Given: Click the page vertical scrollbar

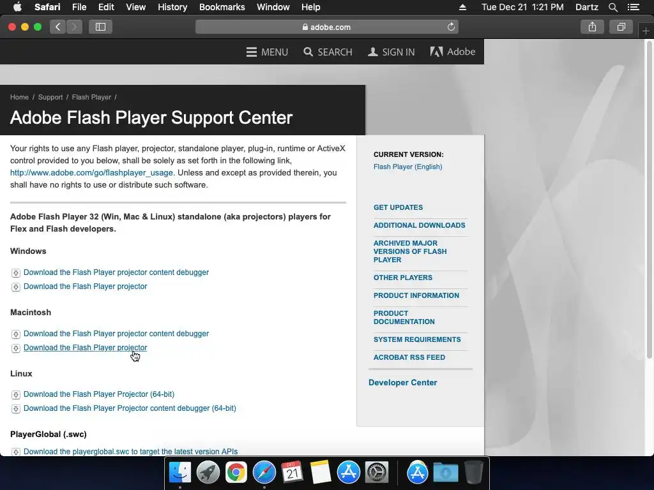Looking at the screenshot, I should [649, 199].
